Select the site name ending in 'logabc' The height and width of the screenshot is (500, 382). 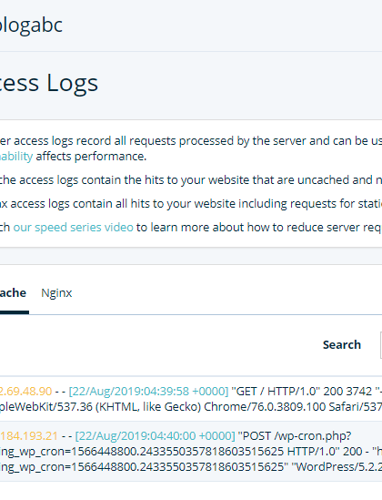click(31, 25)
